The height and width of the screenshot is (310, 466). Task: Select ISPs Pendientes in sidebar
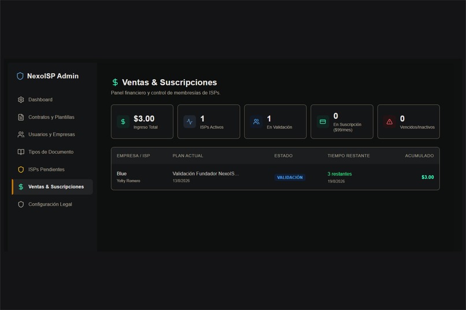pyautogui.click(x=52, y=169)
